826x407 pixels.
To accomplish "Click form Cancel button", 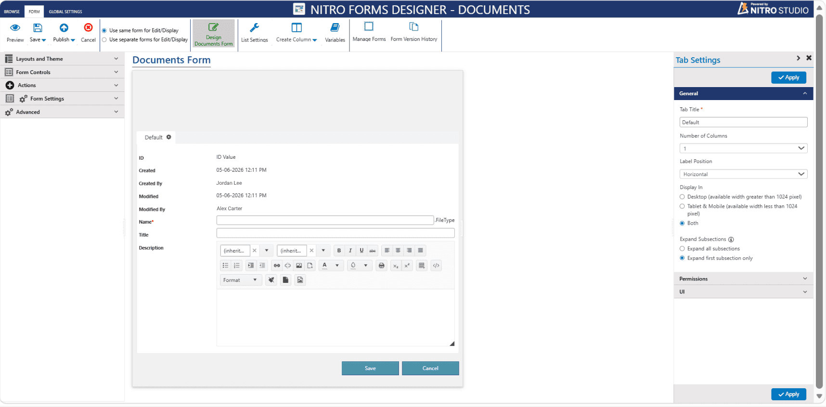I will point(430,368).
